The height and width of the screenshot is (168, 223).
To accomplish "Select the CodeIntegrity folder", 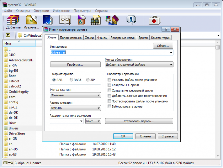I will pyautogui.click(x=19, y=91).
